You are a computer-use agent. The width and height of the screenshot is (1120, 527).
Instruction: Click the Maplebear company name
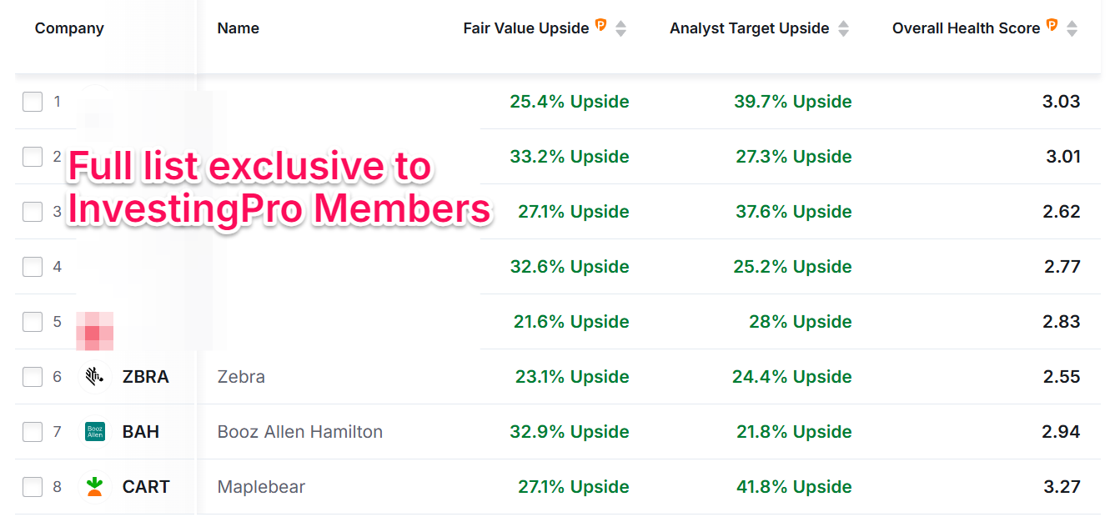(261, 487)
